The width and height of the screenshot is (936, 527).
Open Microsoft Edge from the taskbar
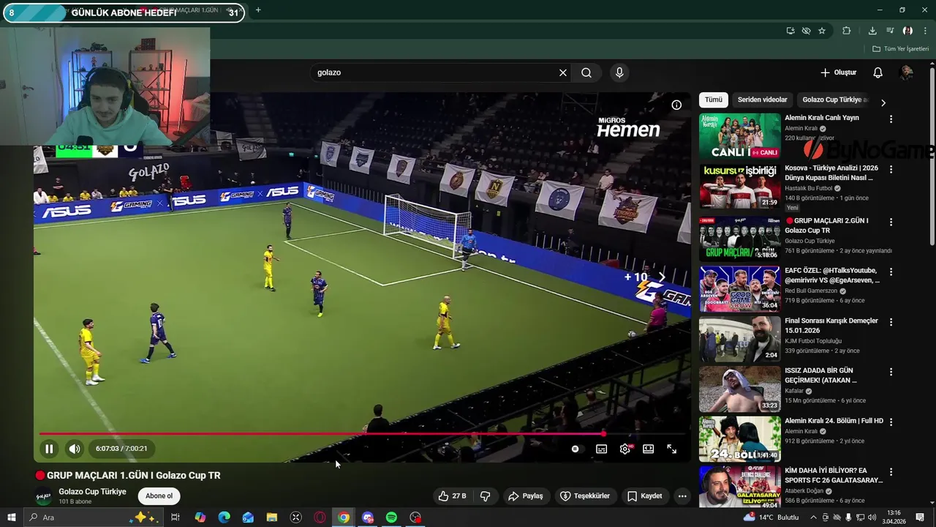tap(224, 517)
